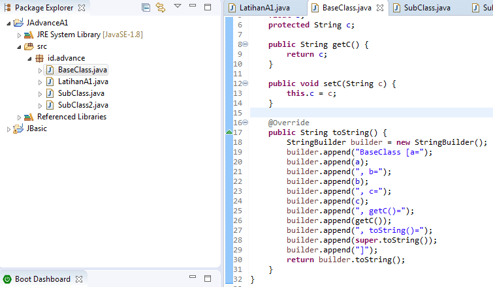This screenshot has width=493, height=287.
Task: Click 'return builder.toString();' statement
Action: point(345,260)
